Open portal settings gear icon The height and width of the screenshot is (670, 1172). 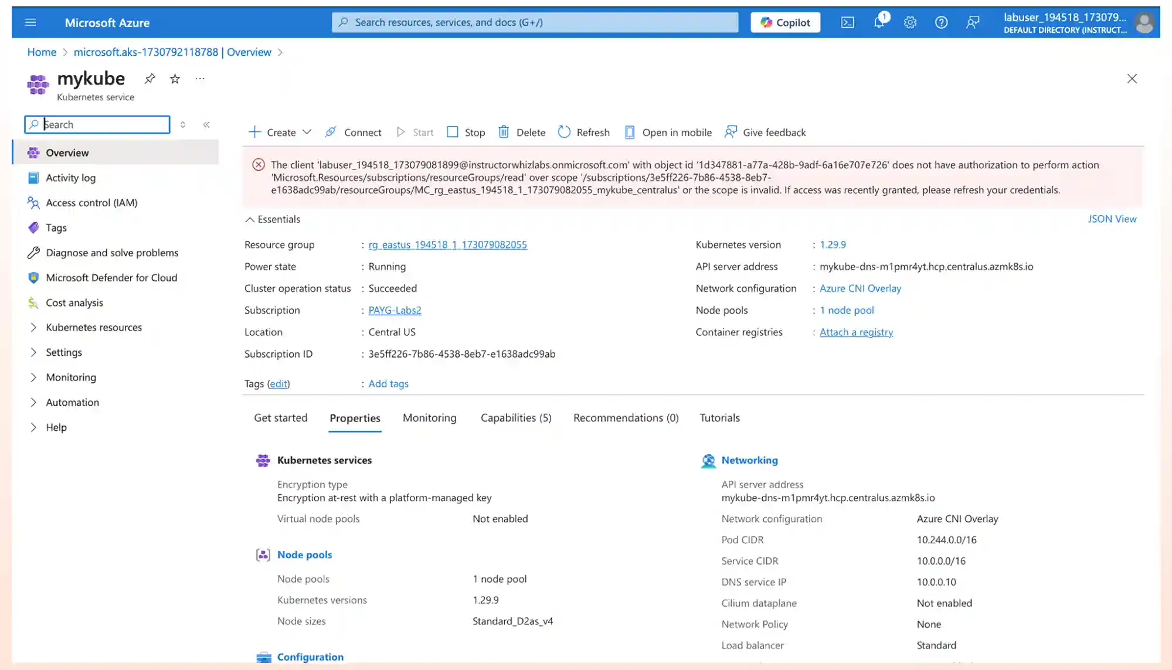(910, 22)
